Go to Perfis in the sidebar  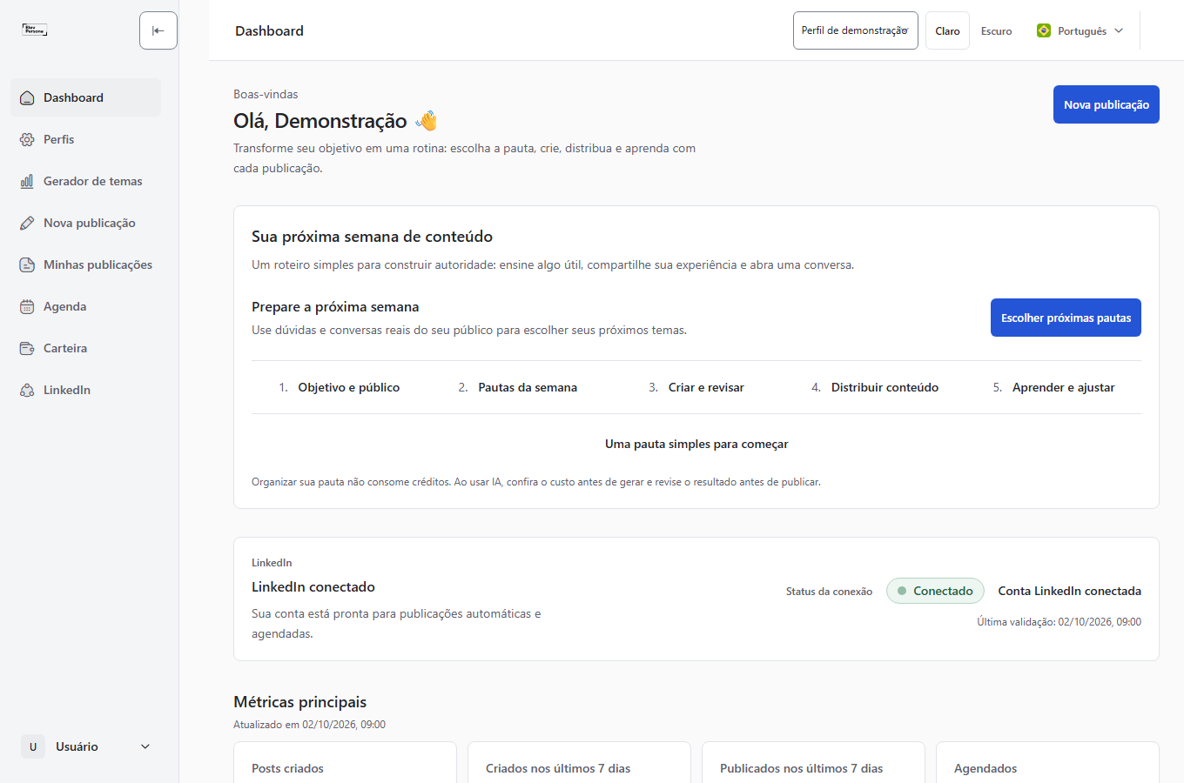(85, 139)
